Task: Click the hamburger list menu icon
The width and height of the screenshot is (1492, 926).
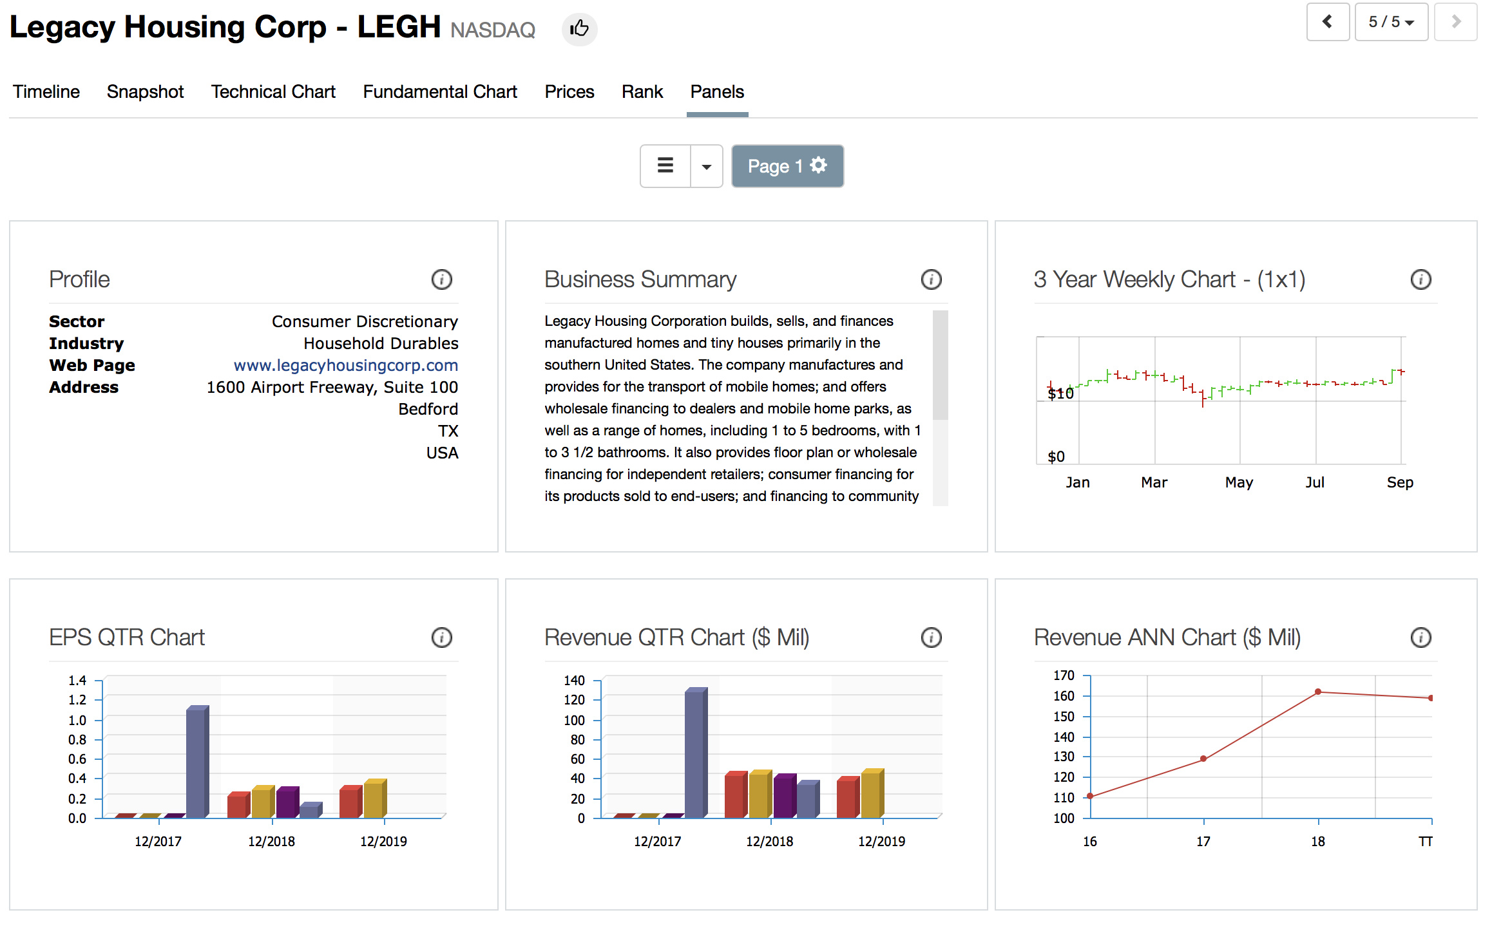Action: [665, 166]
